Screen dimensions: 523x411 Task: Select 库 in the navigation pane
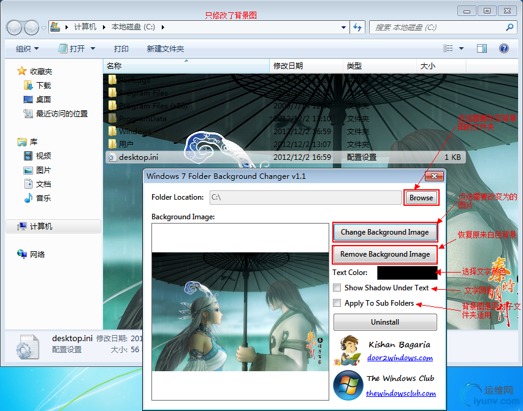pyautogui.click(x=28, y=142)
